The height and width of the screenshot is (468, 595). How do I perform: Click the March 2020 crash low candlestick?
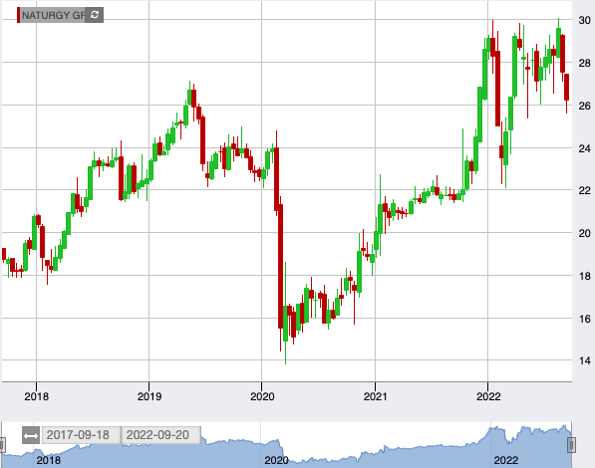click(285, 324)
